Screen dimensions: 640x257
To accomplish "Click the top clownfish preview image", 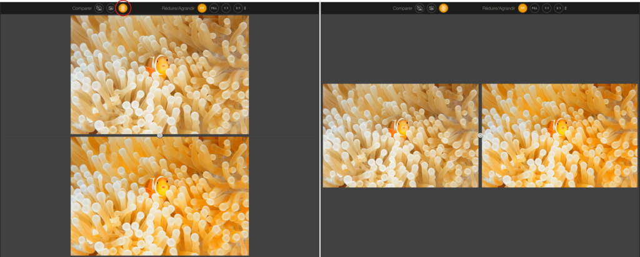I will point(159,74).
